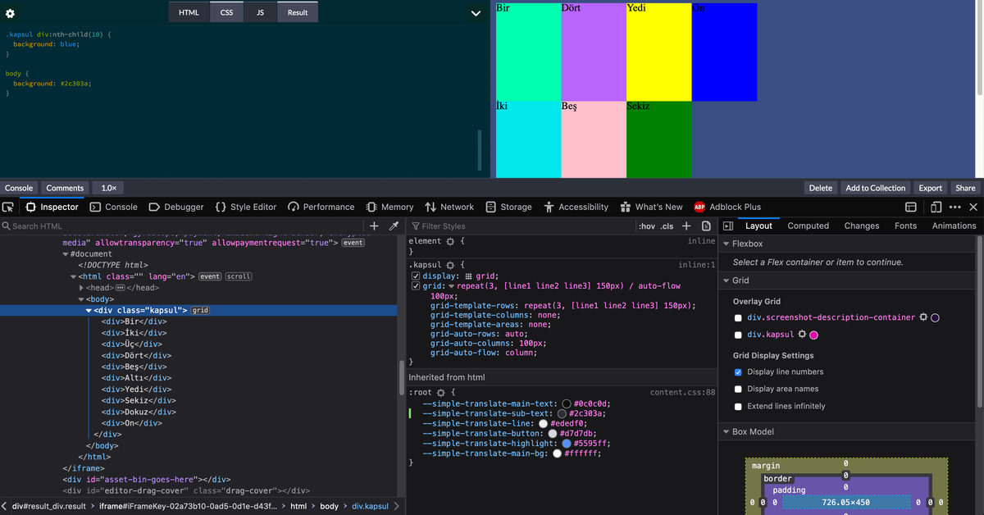This screenshot has width=984, height=515.
Task: Open the DevTools meatball menu
Action: [x=954, y=206]
